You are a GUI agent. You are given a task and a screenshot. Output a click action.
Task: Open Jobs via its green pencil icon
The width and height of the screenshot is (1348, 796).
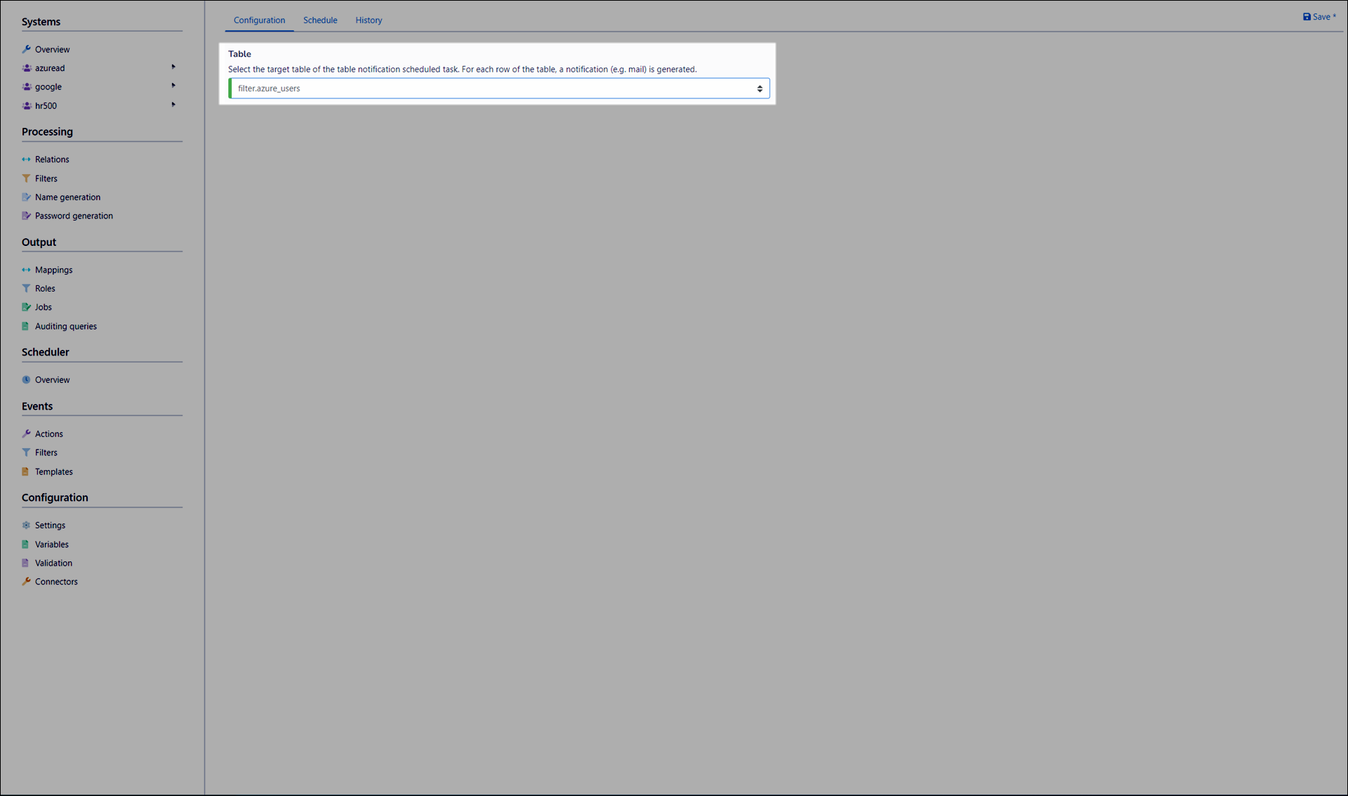coord(27,307)
